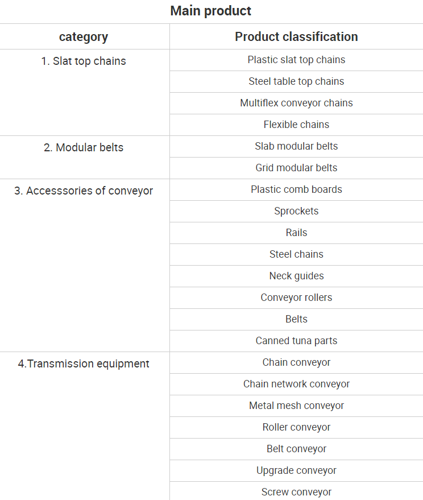
Task: Select Transmission equipment category
Action: point(84,364)
